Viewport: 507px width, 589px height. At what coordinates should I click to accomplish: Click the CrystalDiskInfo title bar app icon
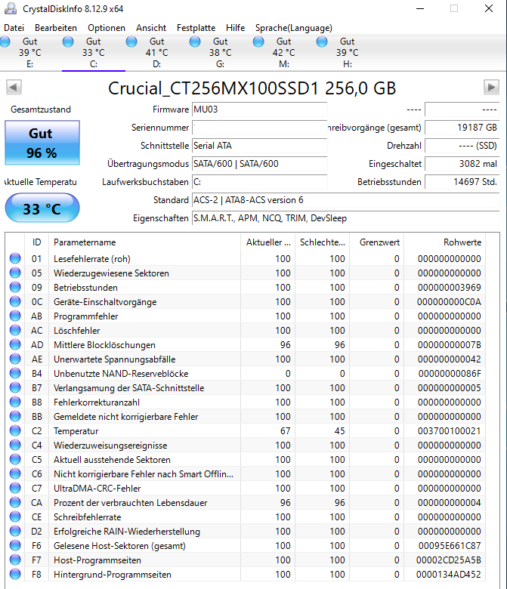[11, 8]
